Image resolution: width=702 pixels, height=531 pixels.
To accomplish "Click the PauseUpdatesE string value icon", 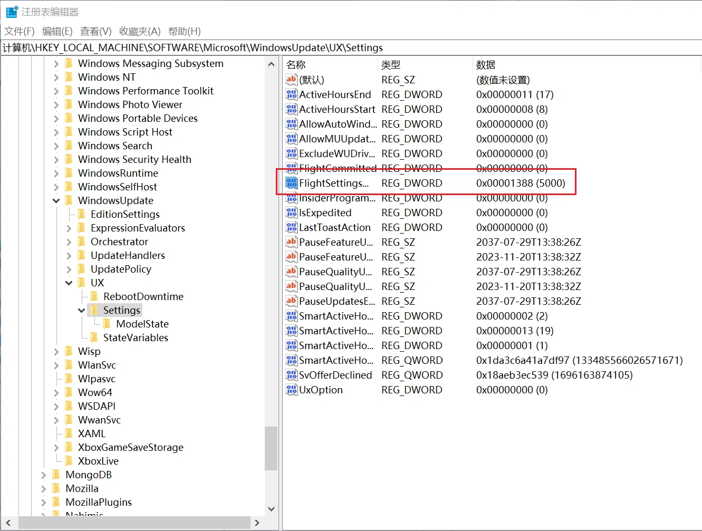I will [292, 302].
